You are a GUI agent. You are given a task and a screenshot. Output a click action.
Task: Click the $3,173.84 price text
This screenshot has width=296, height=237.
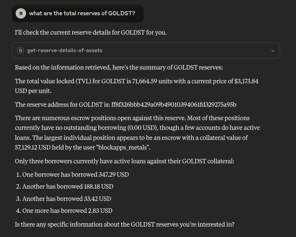[246, 81]
